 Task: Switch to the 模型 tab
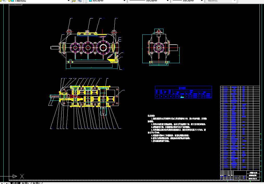pyautogui.click(x=15, y=183)
